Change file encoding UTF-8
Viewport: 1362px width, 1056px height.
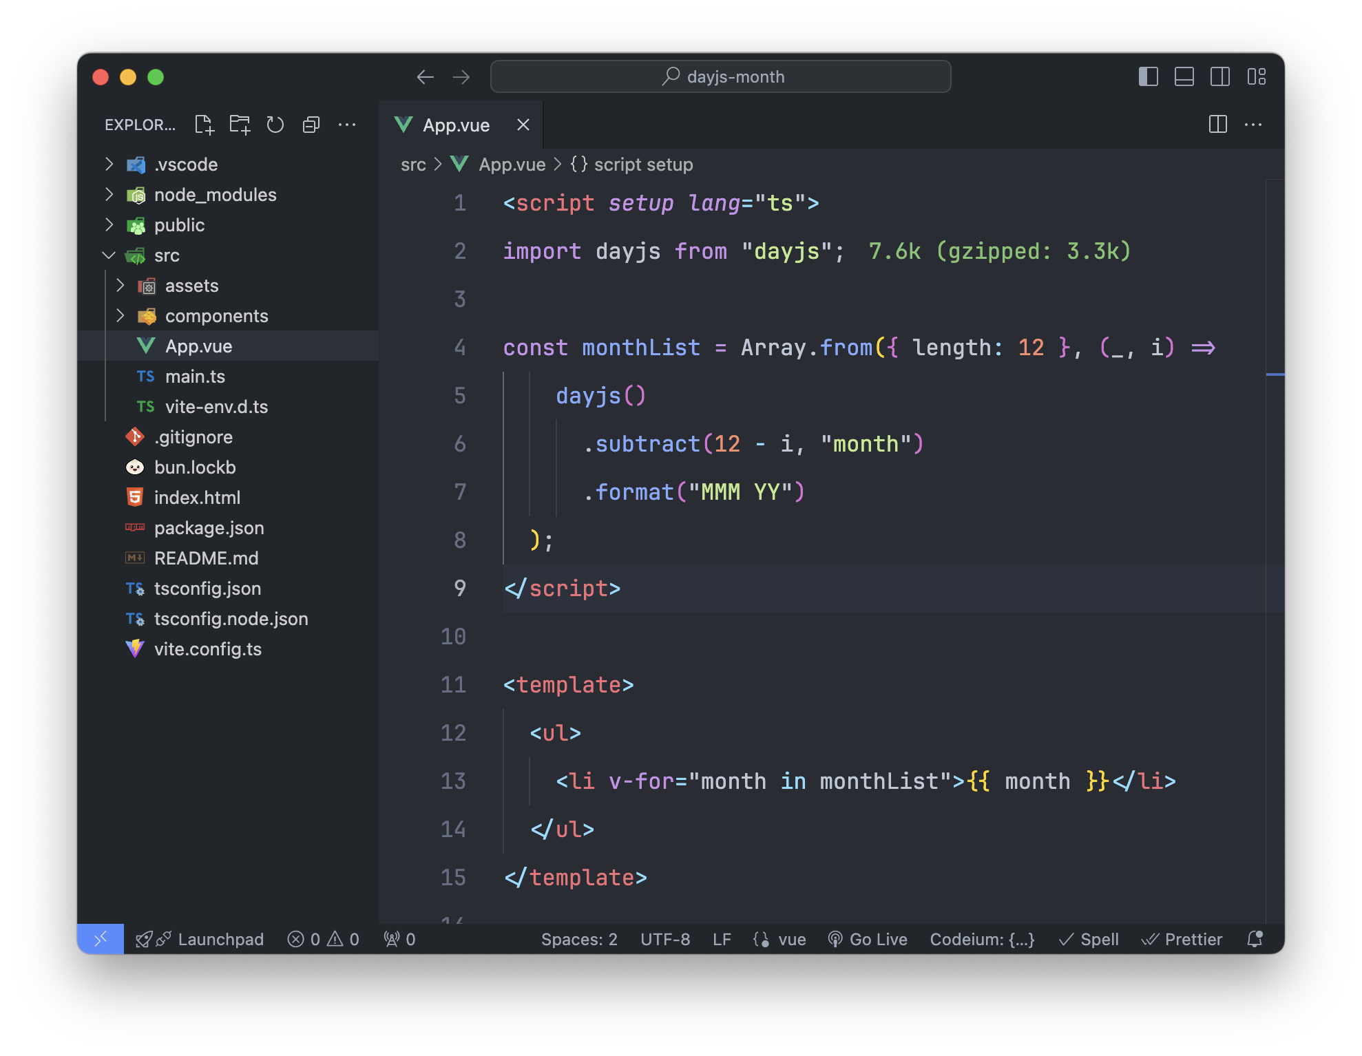click(665, 939)
